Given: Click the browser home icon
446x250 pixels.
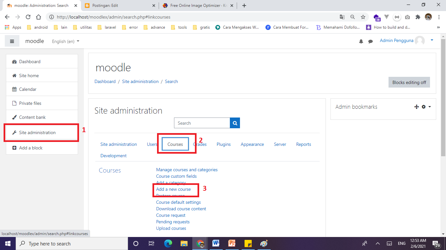Looking at the screenshot, I should (x=39, y=17).
